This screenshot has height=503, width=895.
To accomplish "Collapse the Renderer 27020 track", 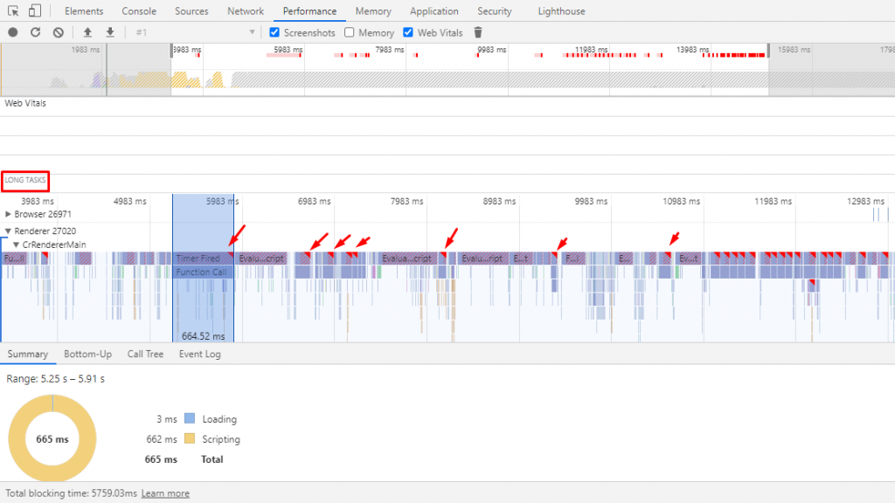I will (8, 231).
